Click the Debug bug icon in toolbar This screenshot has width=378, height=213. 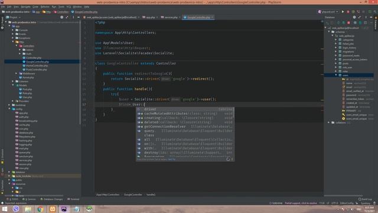(348, 12)
